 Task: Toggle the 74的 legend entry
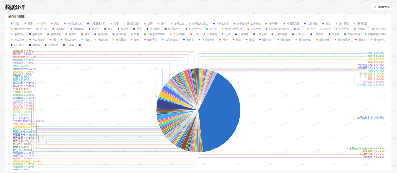point(15,24)
